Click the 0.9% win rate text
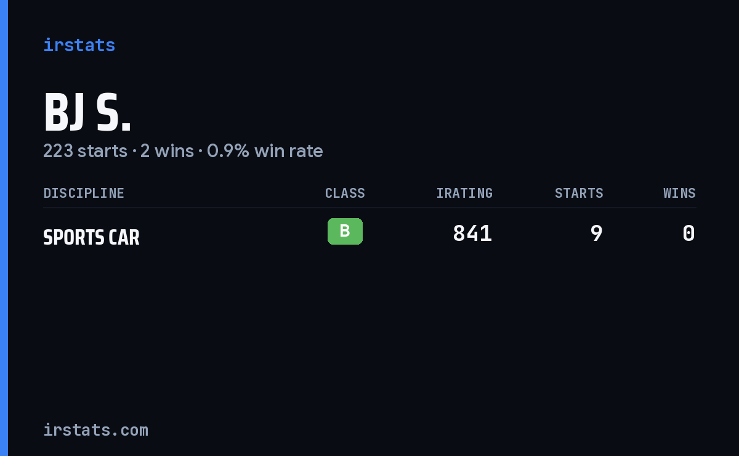This screenshot has width=739, height=456. click(x=265, y=151)
